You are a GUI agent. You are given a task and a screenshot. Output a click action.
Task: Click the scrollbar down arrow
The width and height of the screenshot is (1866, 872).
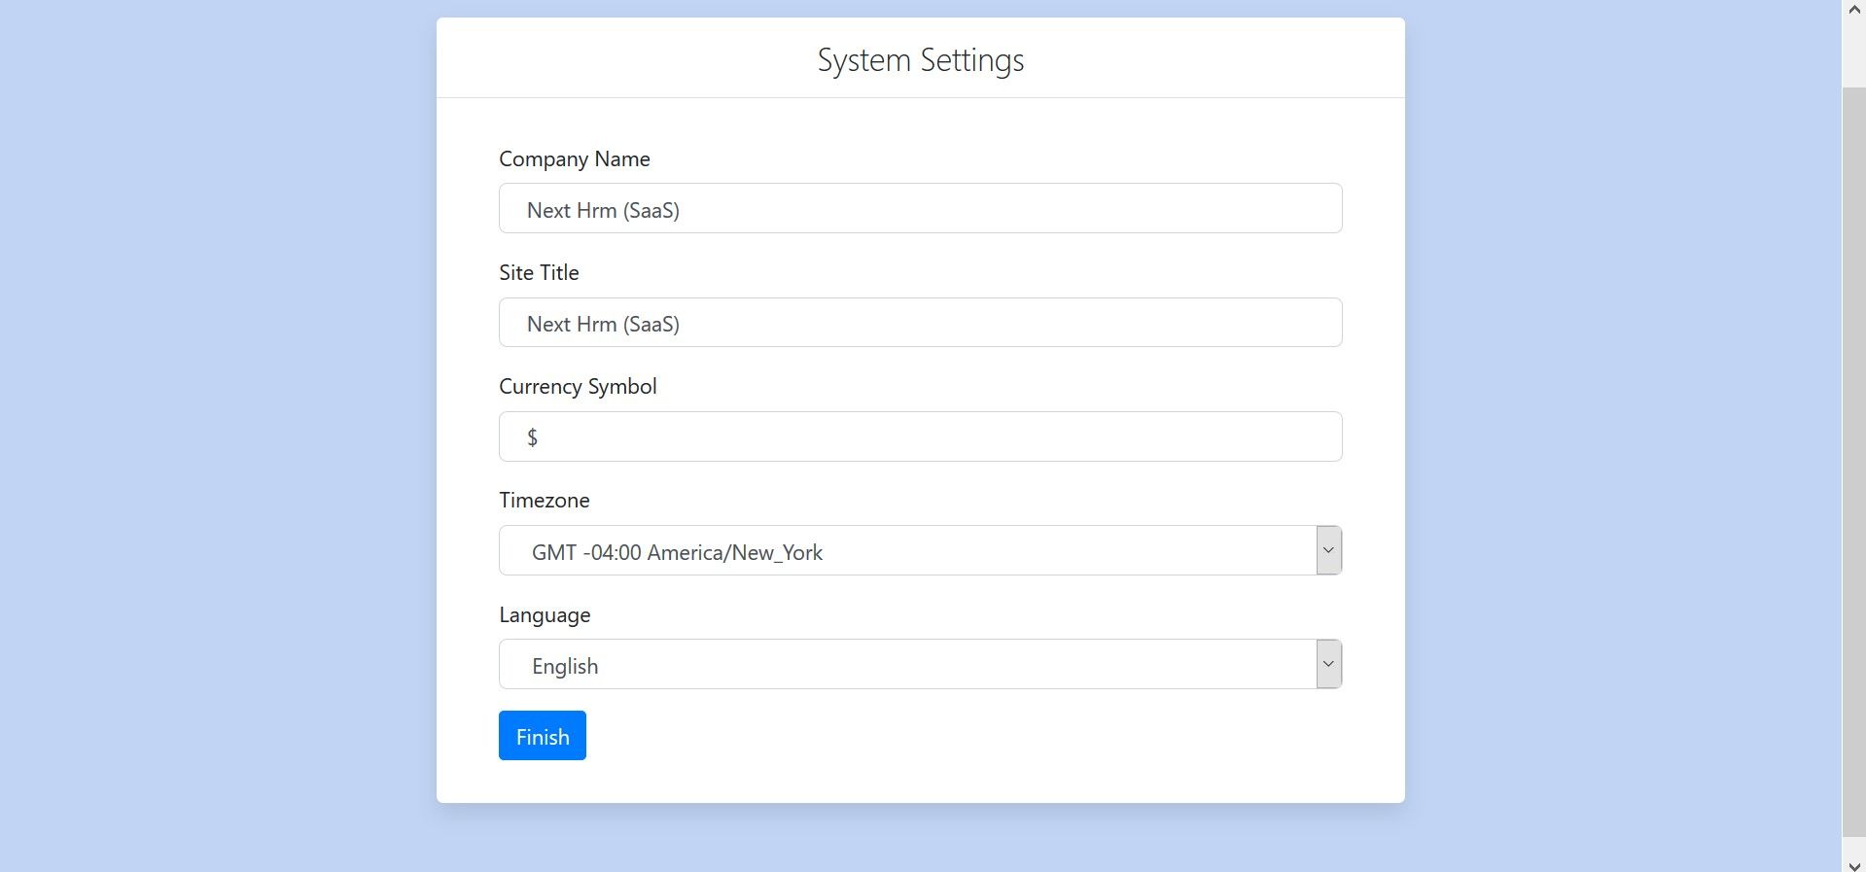[1853, 864]
